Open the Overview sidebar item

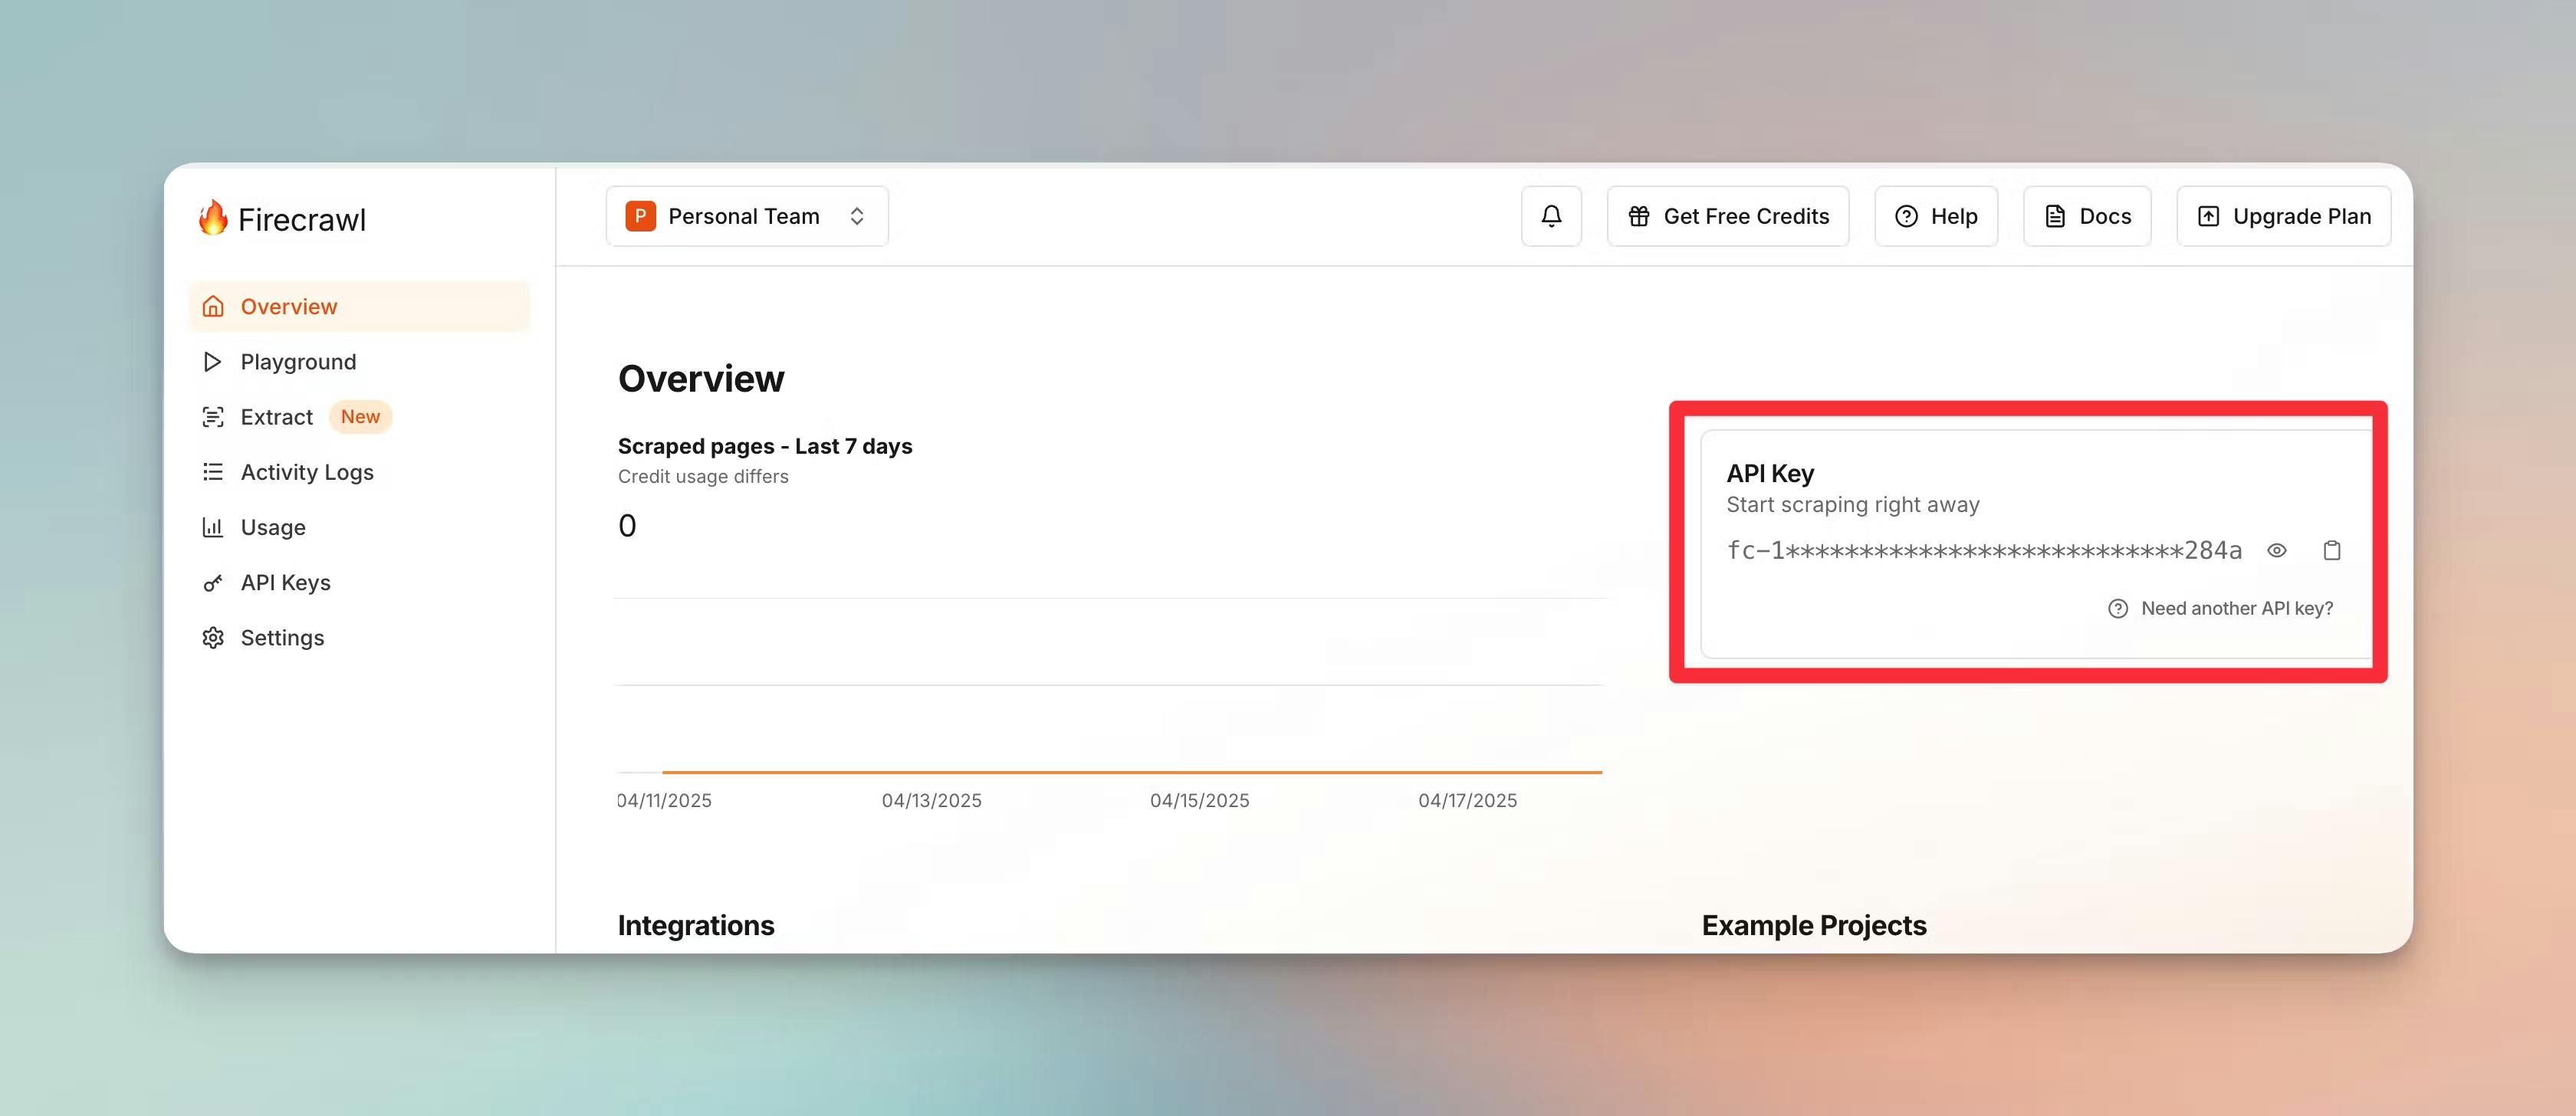(x=359, y=306)
